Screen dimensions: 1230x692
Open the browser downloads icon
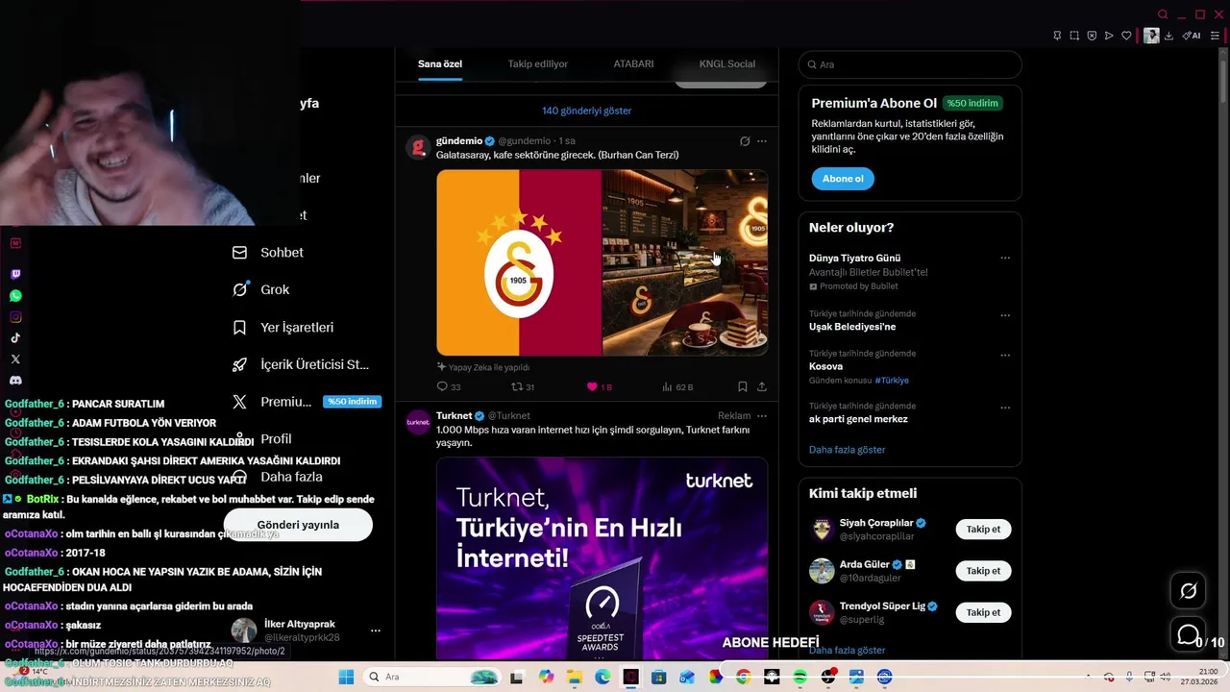[1168, 36]
